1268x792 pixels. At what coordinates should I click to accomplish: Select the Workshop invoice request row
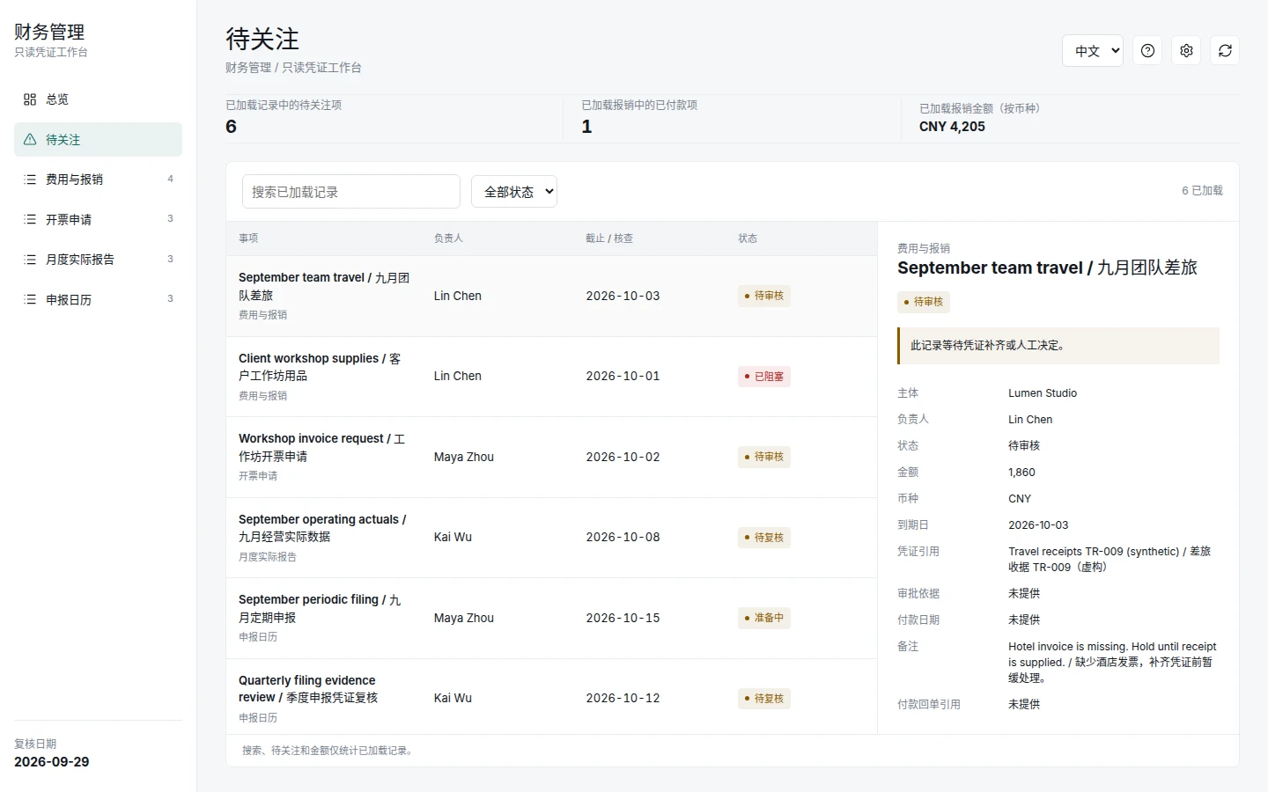551,458
